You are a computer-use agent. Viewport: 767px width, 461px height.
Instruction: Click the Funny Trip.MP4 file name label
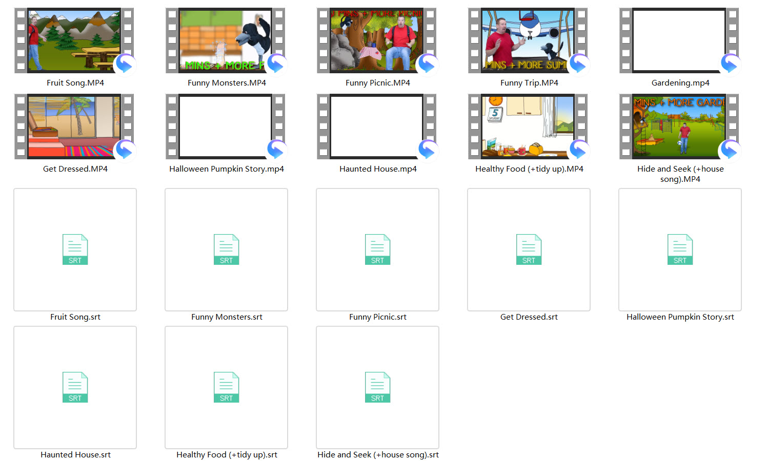529,83
